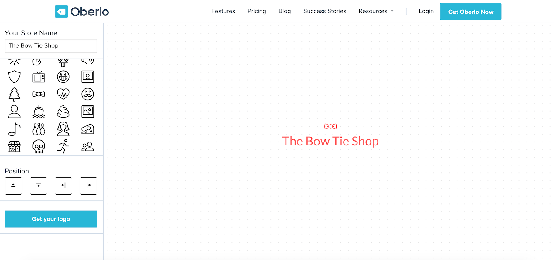
Task: Choose the shield icon
Action: (14, 77)
